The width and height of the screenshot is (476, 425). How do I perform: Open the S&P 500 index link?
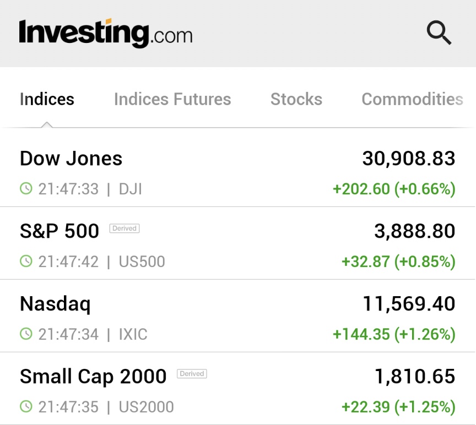click(59, 231)
